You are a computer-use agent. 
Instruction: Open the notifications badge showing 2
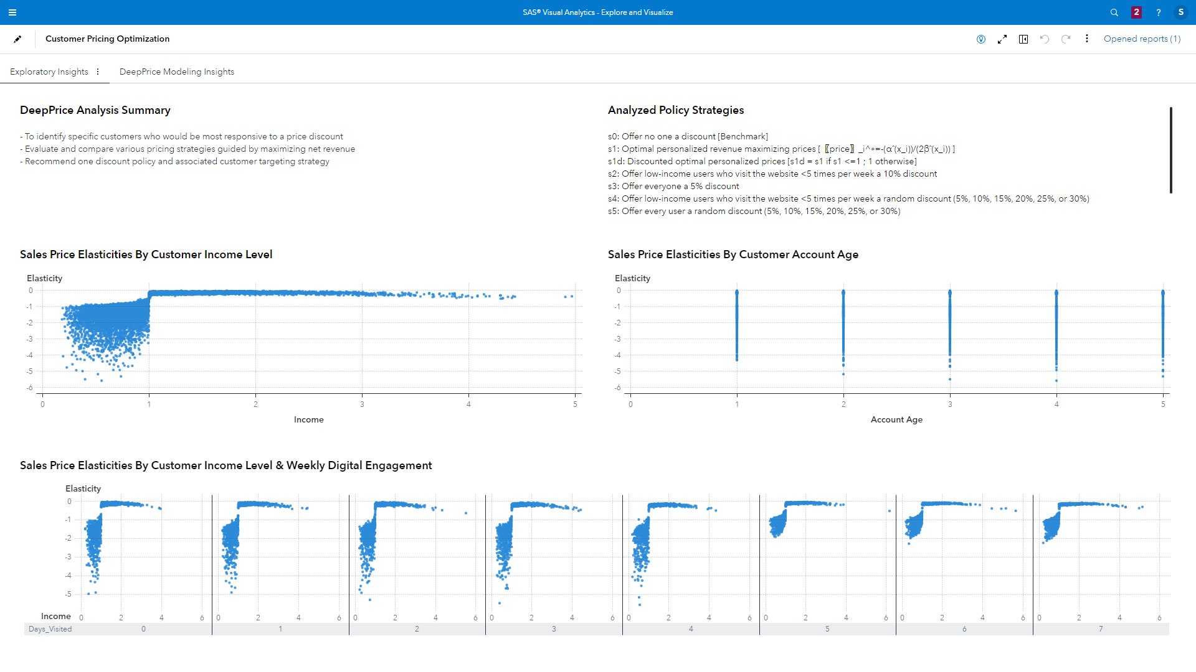(x=1136, y=12)
